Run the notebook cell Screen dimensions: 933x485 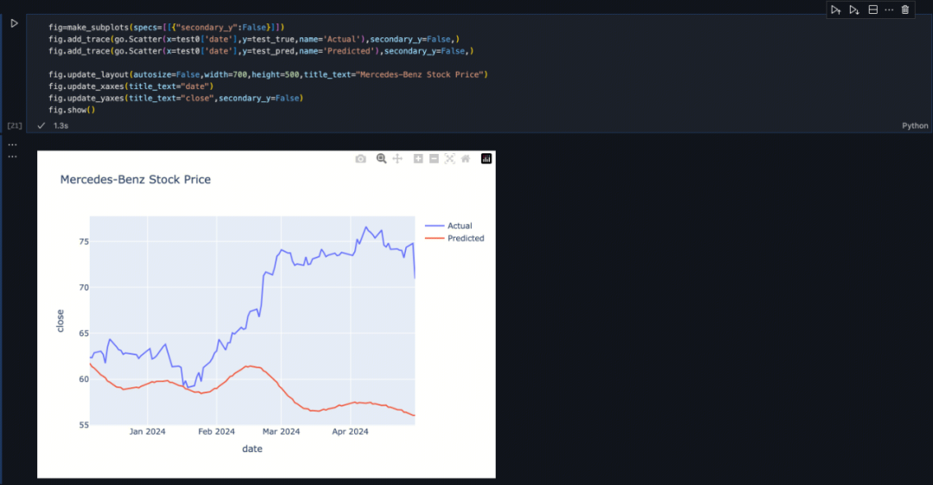pos(14,23)
